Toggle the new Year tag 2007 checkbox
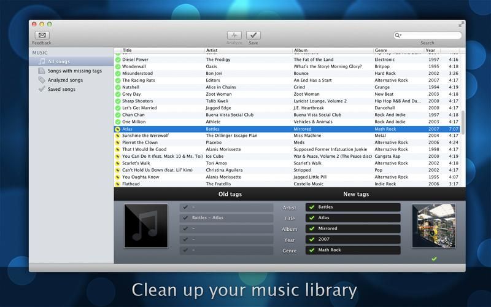Screen dimensions: 491x307 312,239
